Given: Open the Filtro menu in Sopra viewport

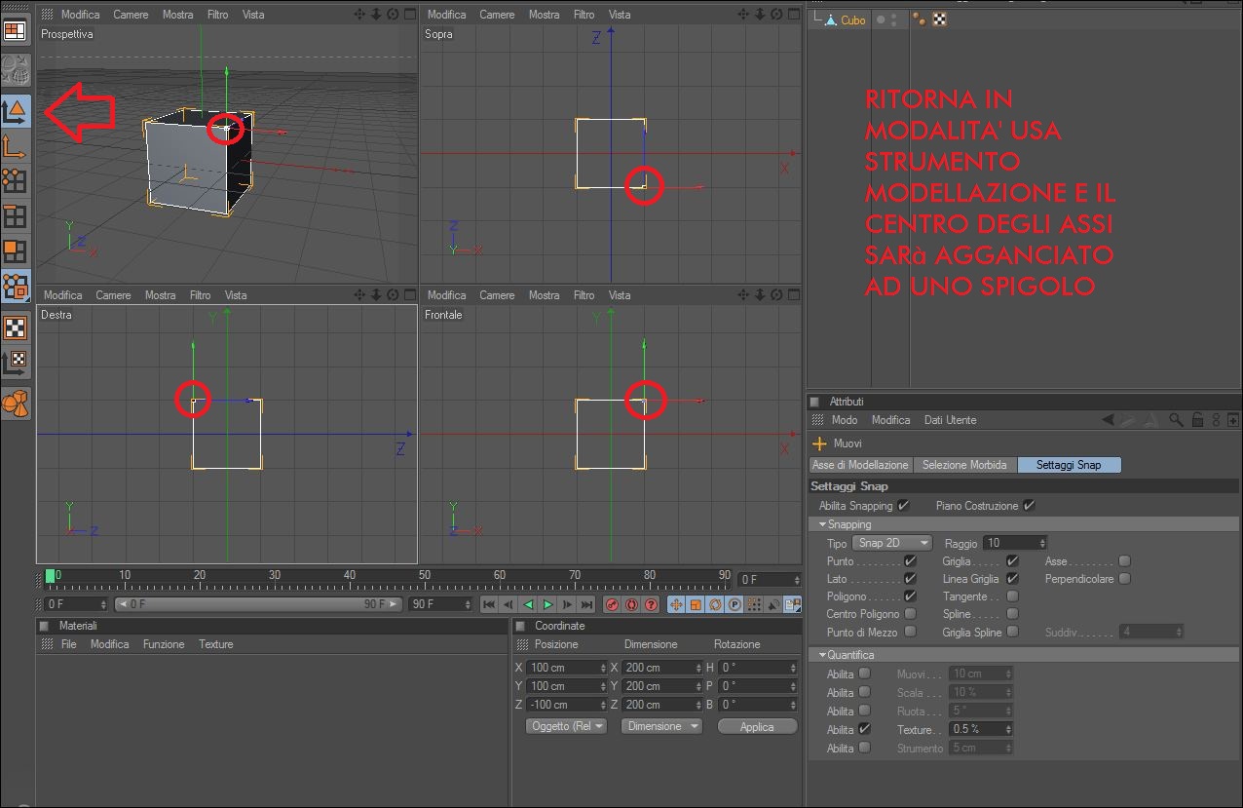Looking at the screenshot, I should click(x=584, y=15).
